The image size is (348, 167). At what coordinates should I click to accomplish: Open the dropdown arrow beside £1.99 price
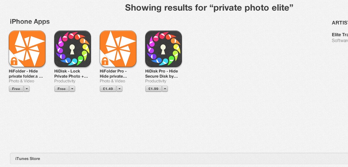pos(165,89)
